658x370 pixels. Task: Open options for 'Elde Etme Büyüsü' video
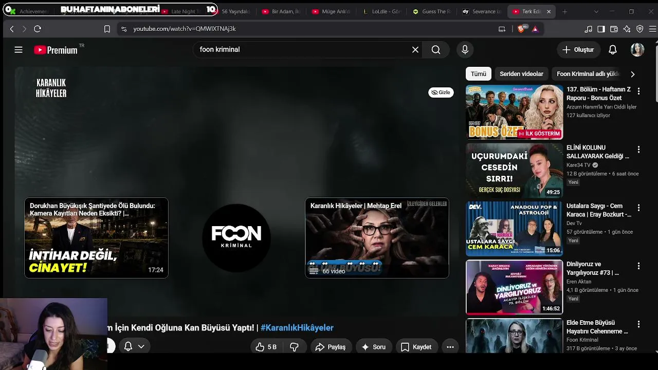638,324
